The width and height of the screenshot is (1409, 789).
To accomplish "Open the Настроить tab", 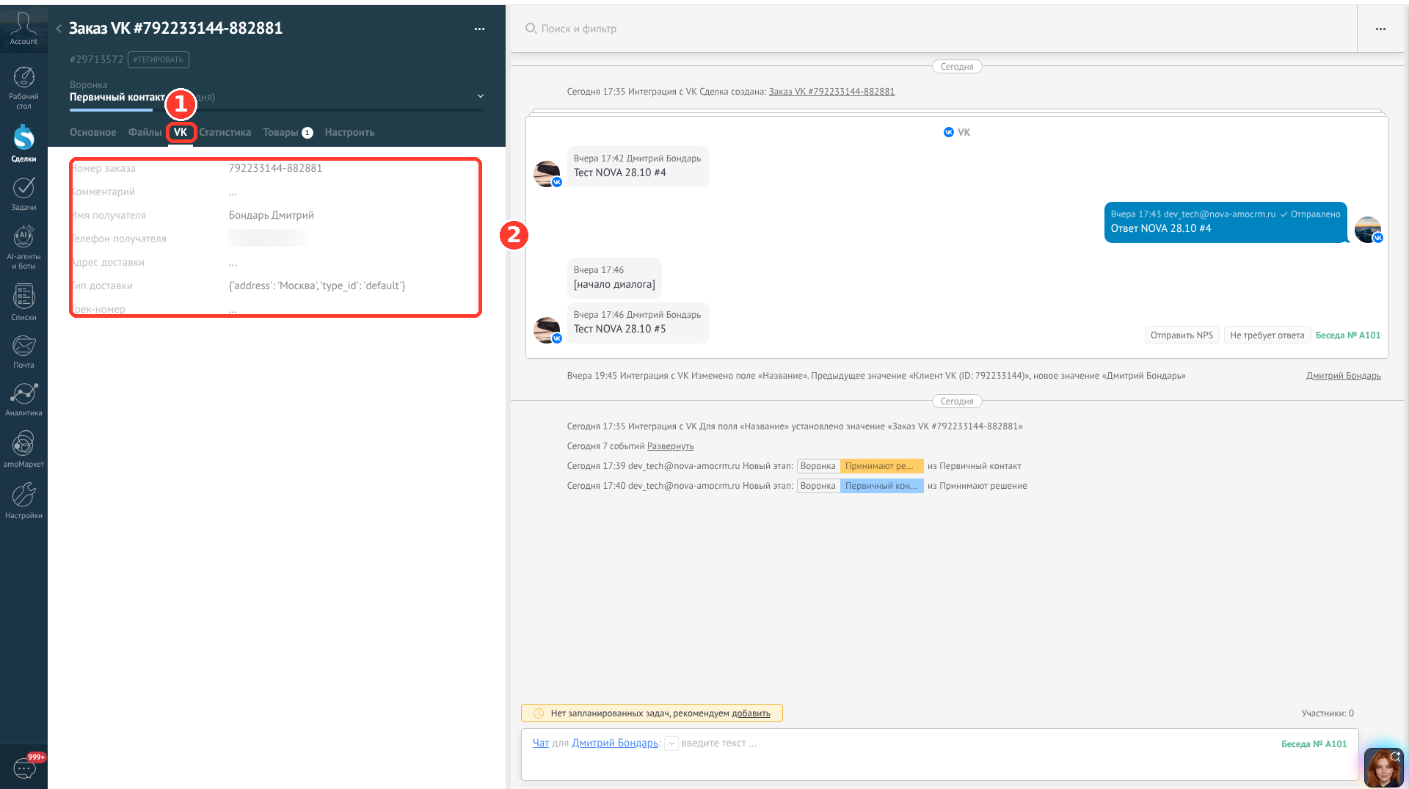I will (x=349, y=132).
